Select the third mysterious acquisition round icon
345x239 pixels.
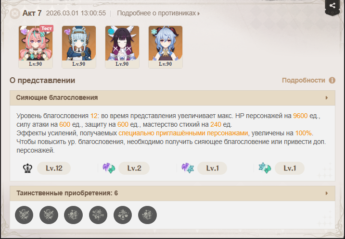tap(73, 215)
